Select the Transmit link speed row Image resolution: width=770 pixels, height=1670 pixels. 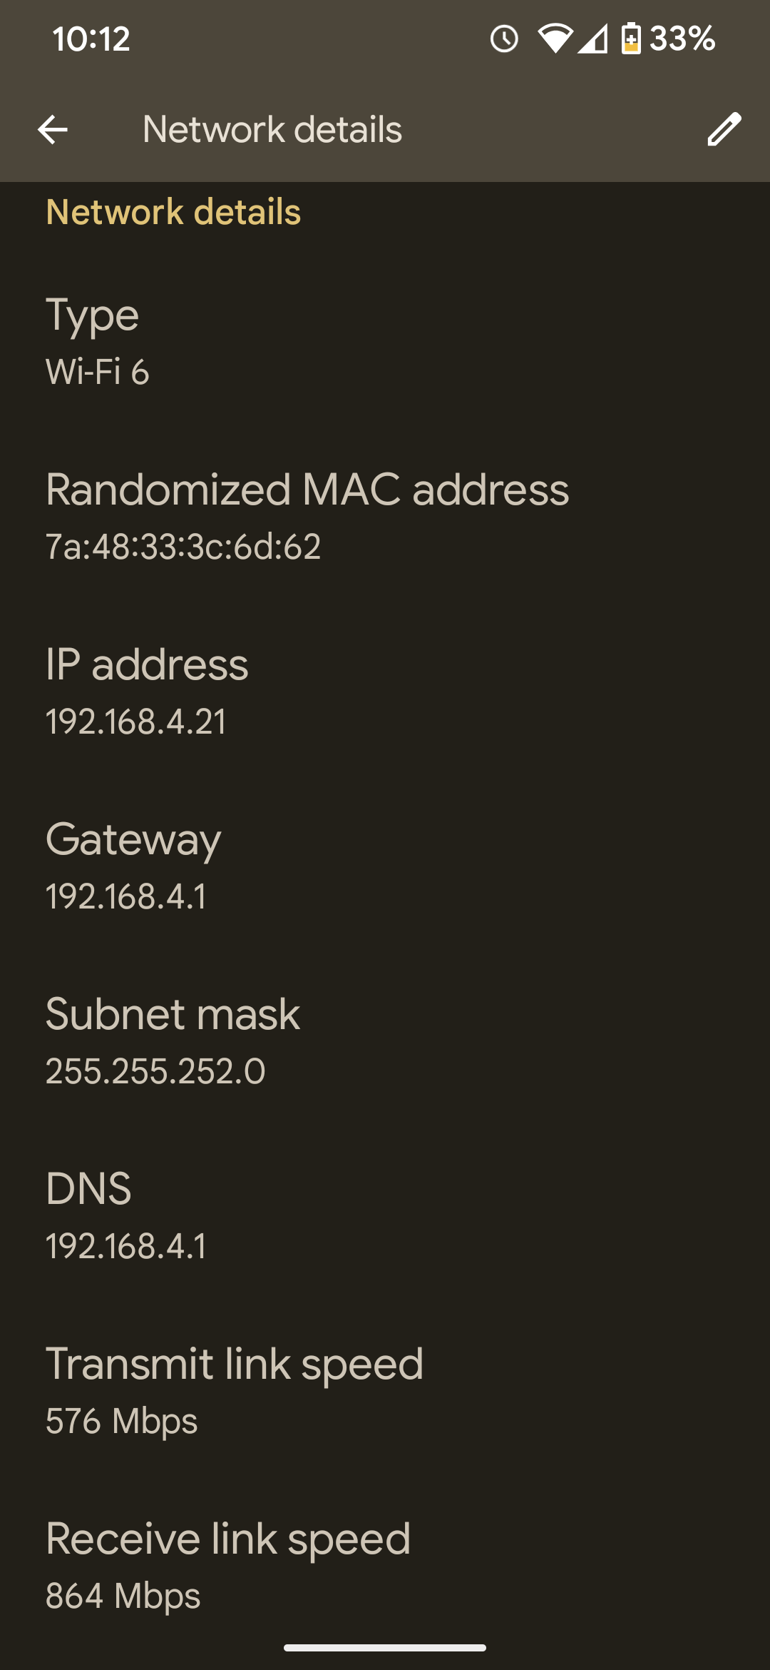pos(385,1392)
